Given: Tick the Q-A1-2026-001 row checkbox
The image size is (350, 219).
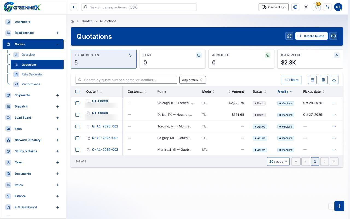Looking at the screenshot, I should pyautogui.click(x=77, y=126).
